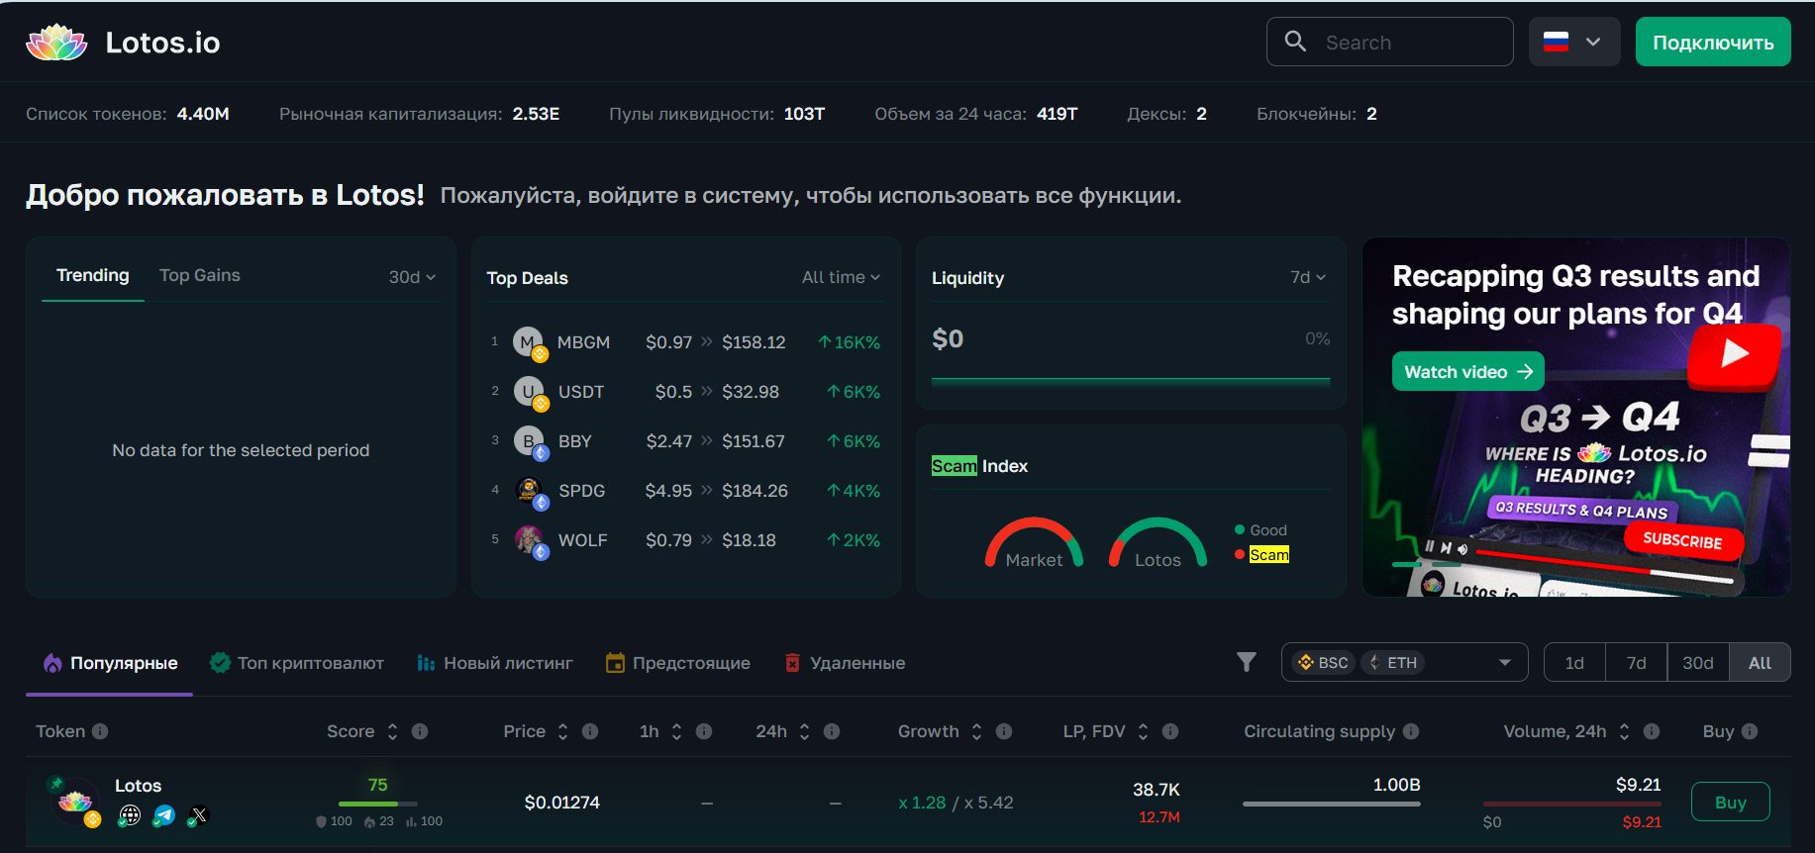Select the 30d period toggle in table filters
This screenshot has width=1815, height=853.
pyautogui.click(x=1698, y=663)
